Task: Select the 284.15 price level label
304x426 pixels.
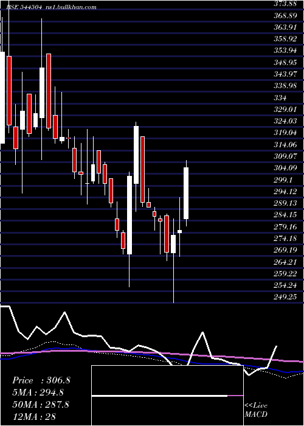Action: coord(285,215)
